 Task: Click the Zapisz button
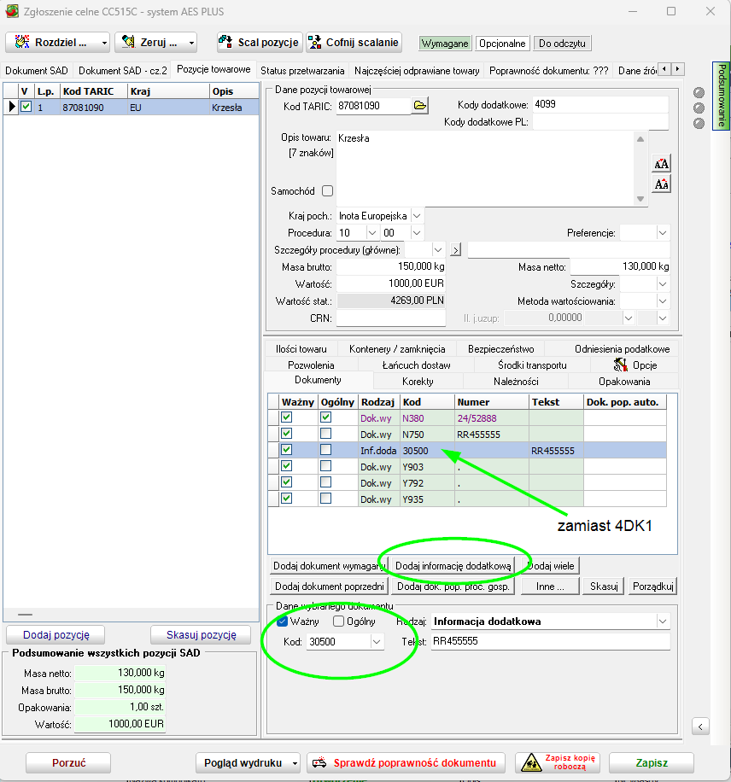tap(652, 762)
